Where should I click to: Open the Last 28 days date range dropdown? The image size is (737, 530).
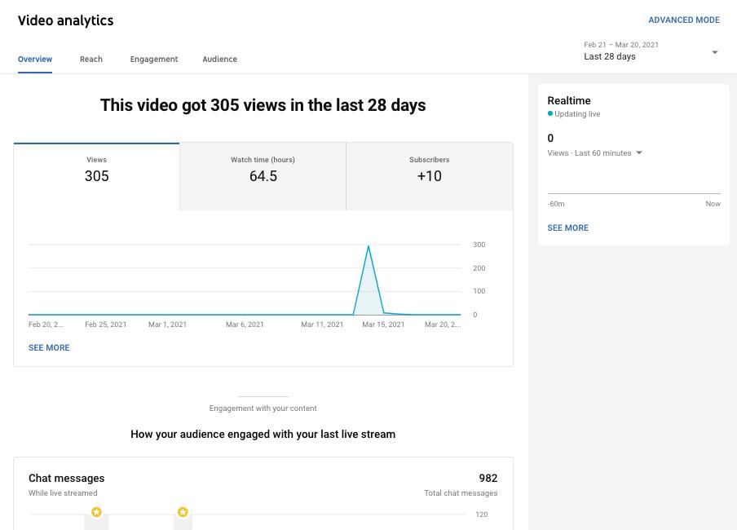click(651, 51)
